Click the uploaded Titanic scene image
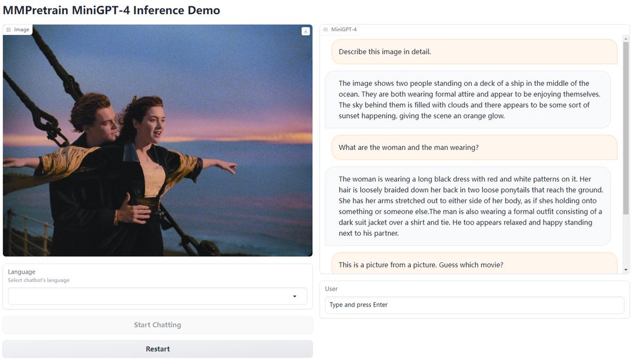This screenshot has width=632, height=361. [157, 141]
